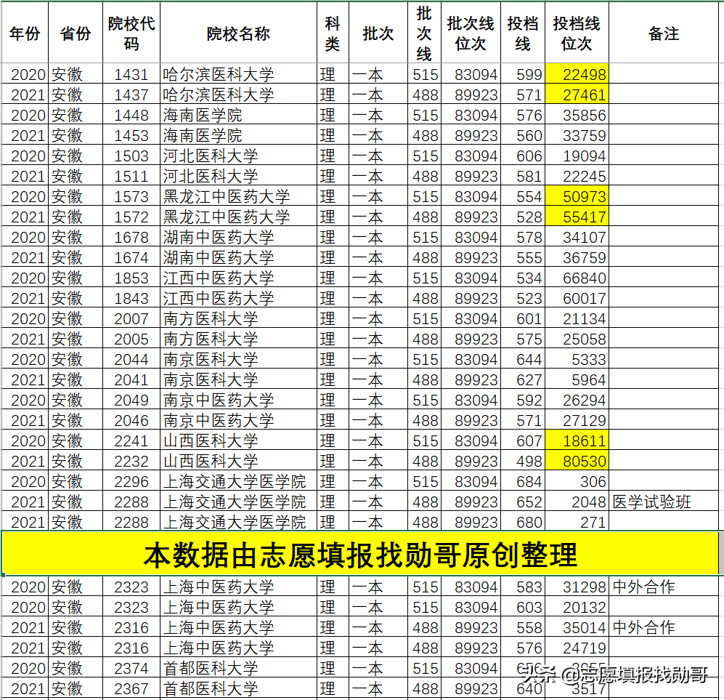Click the 年份 column header cell
The width and height of the screenshot is (724, 700).
click(x=24, y=33)
